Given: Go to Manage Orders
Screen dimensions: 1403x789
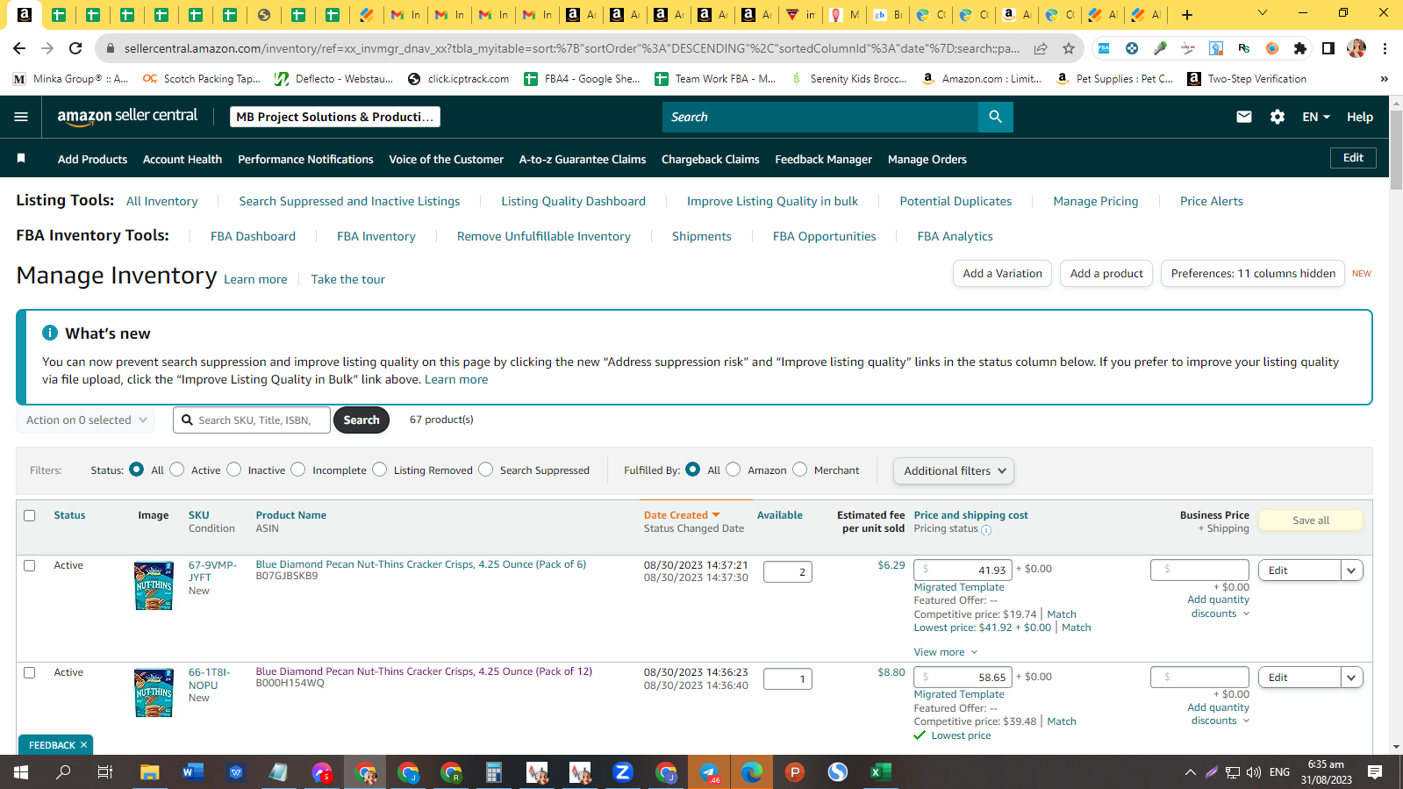Looking at the screenshot, I should point(927,159).
